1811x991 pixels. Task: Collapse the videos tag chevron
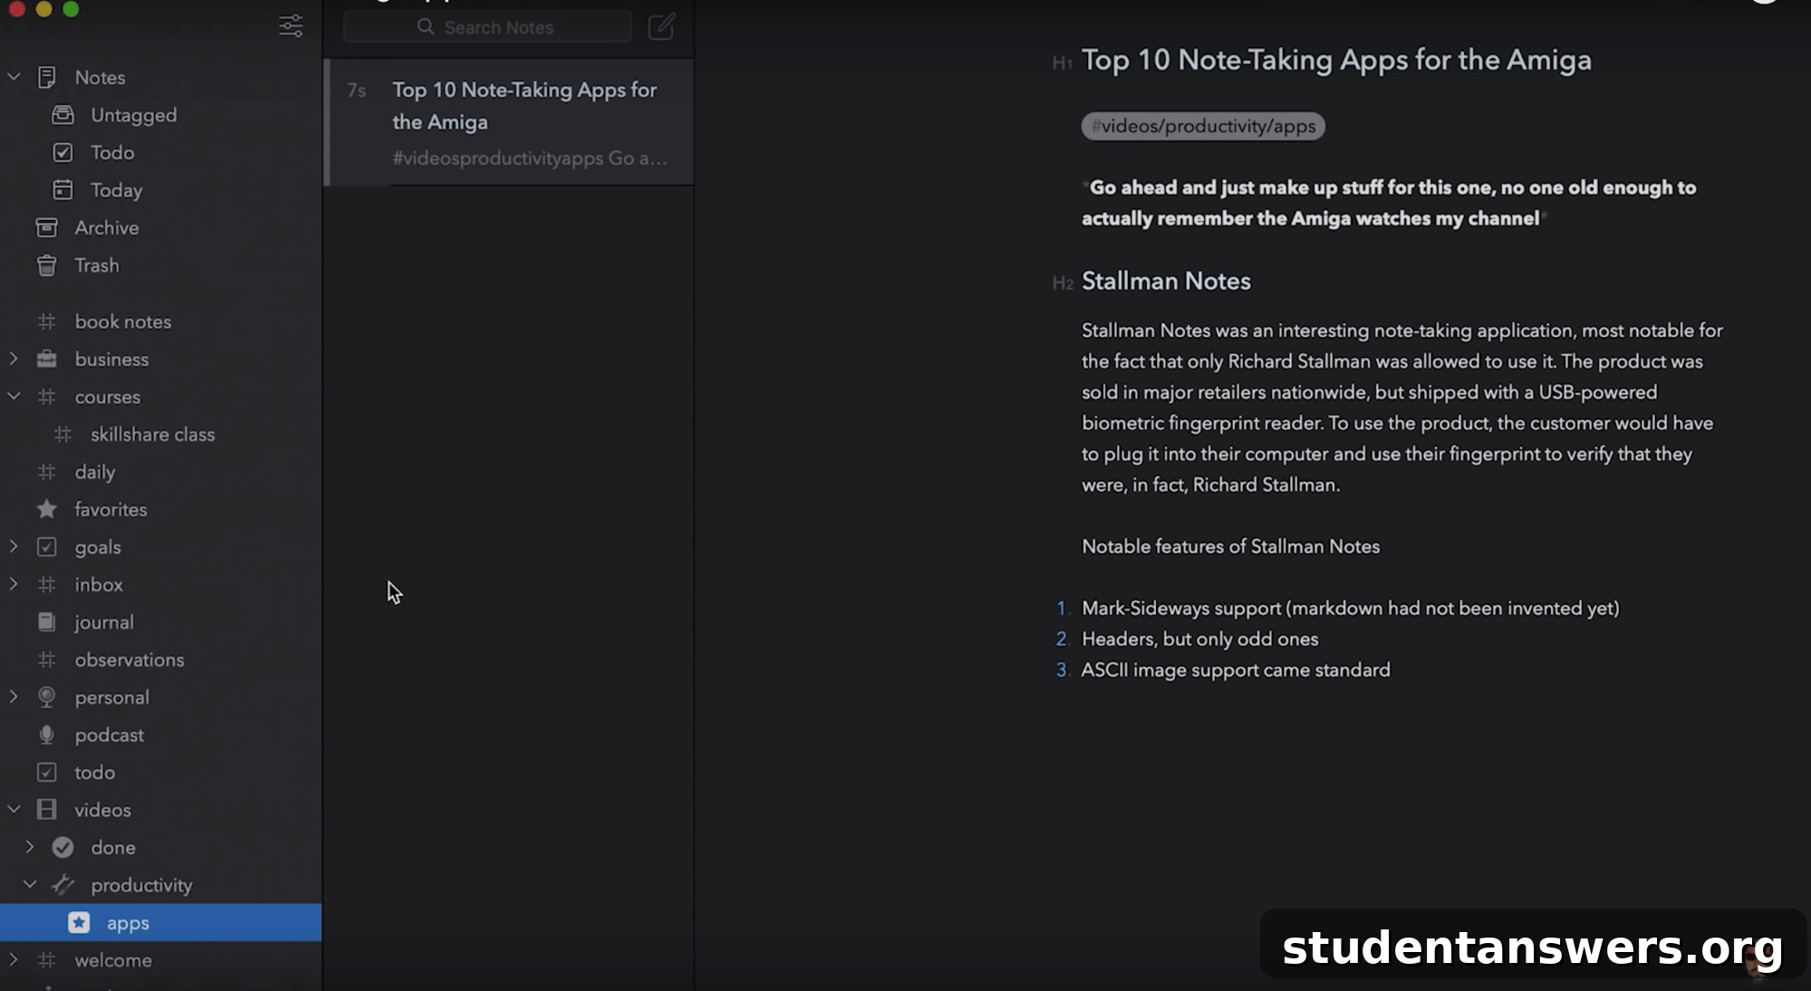pos(14,809)
